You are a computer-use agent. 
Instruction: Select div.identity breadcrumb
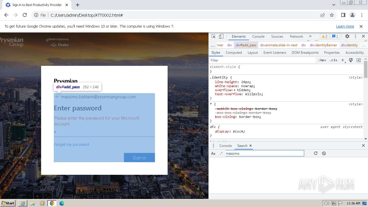point(349,45)
